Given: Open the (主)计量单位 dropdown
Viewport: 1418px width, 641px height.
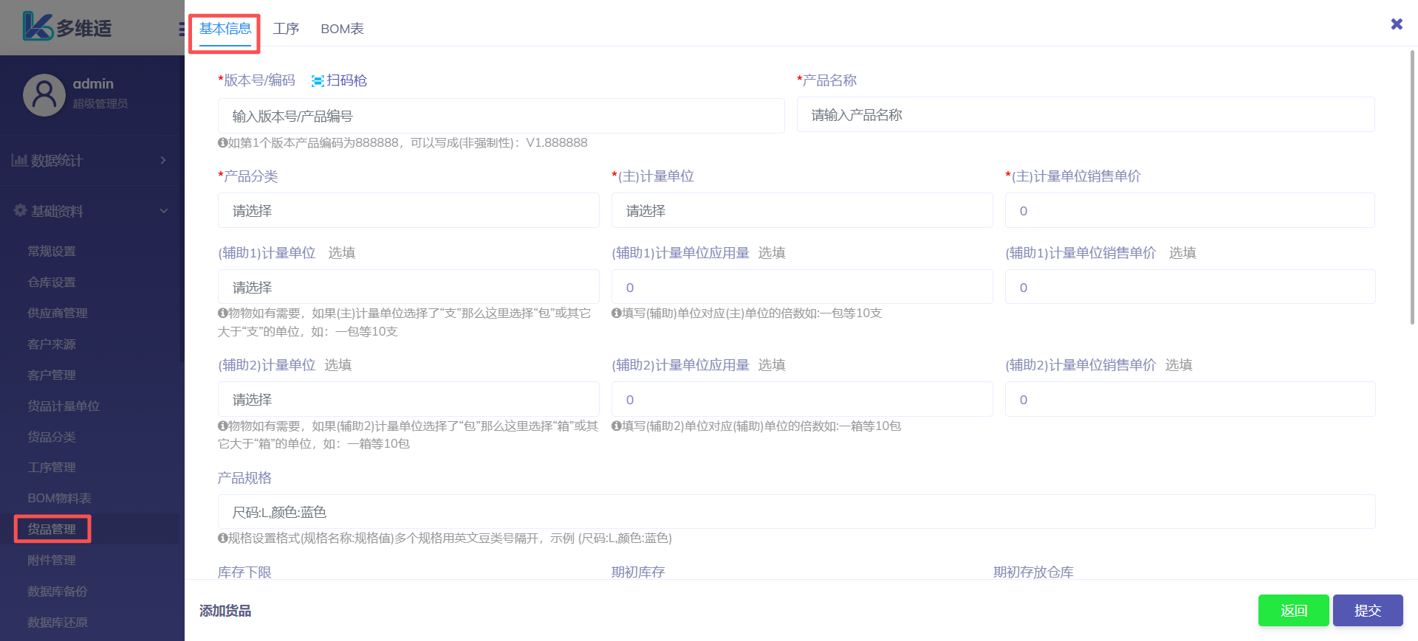Looking at the screenshot, I should pyautogui.click(x=801, y=211).
